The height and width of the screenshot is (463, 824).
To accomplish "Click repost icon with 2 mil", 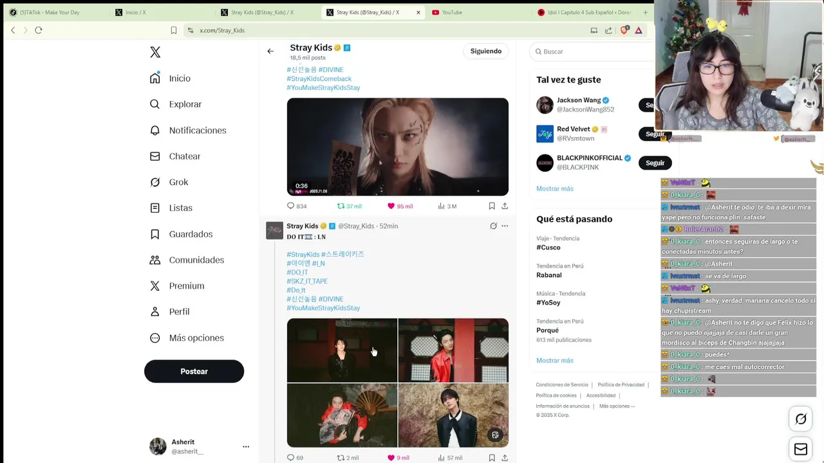I will tap(341, 458).
